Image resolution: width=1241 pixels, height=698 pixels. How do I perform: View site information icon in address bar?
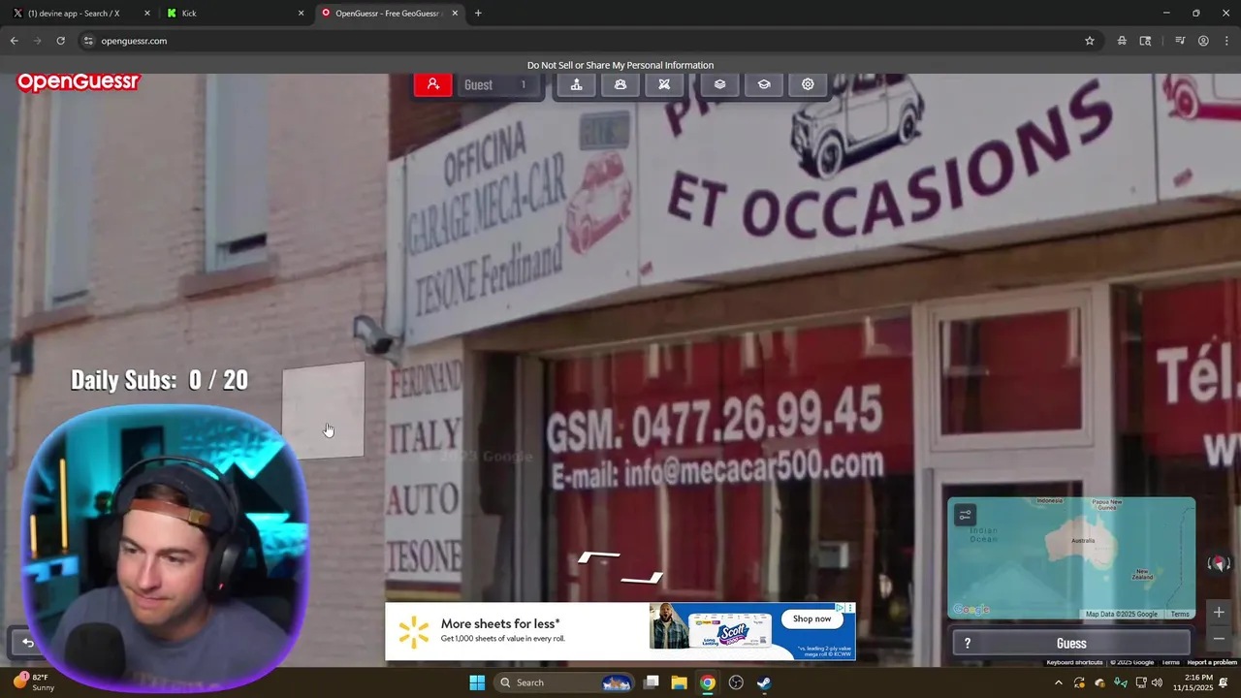(88, 41)
